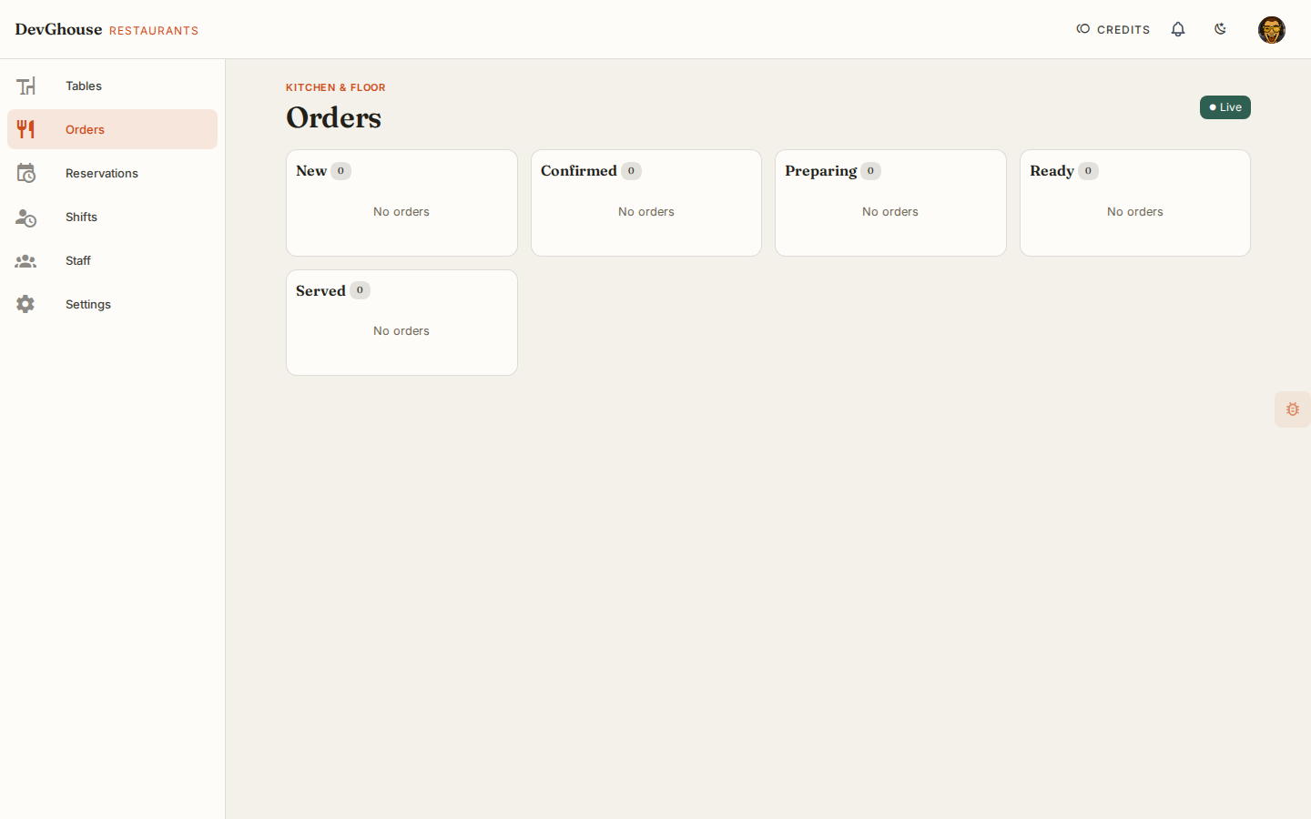1311x819 pixels.
Task: Click the Shifts person clock icon
Action: coord(25,217)
